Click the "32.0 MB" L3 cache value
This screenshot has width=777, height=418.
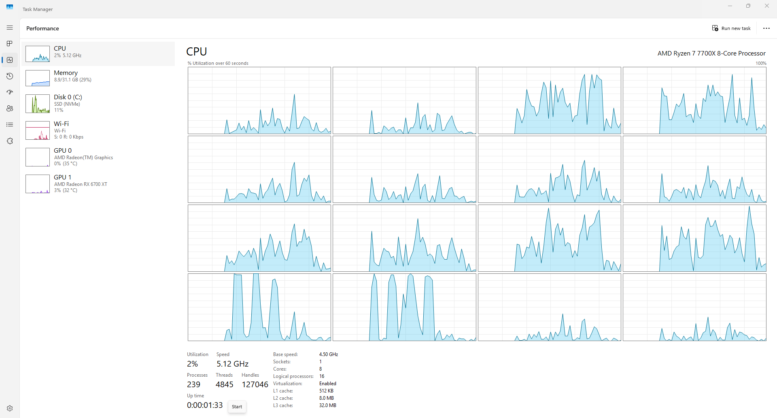328,405
